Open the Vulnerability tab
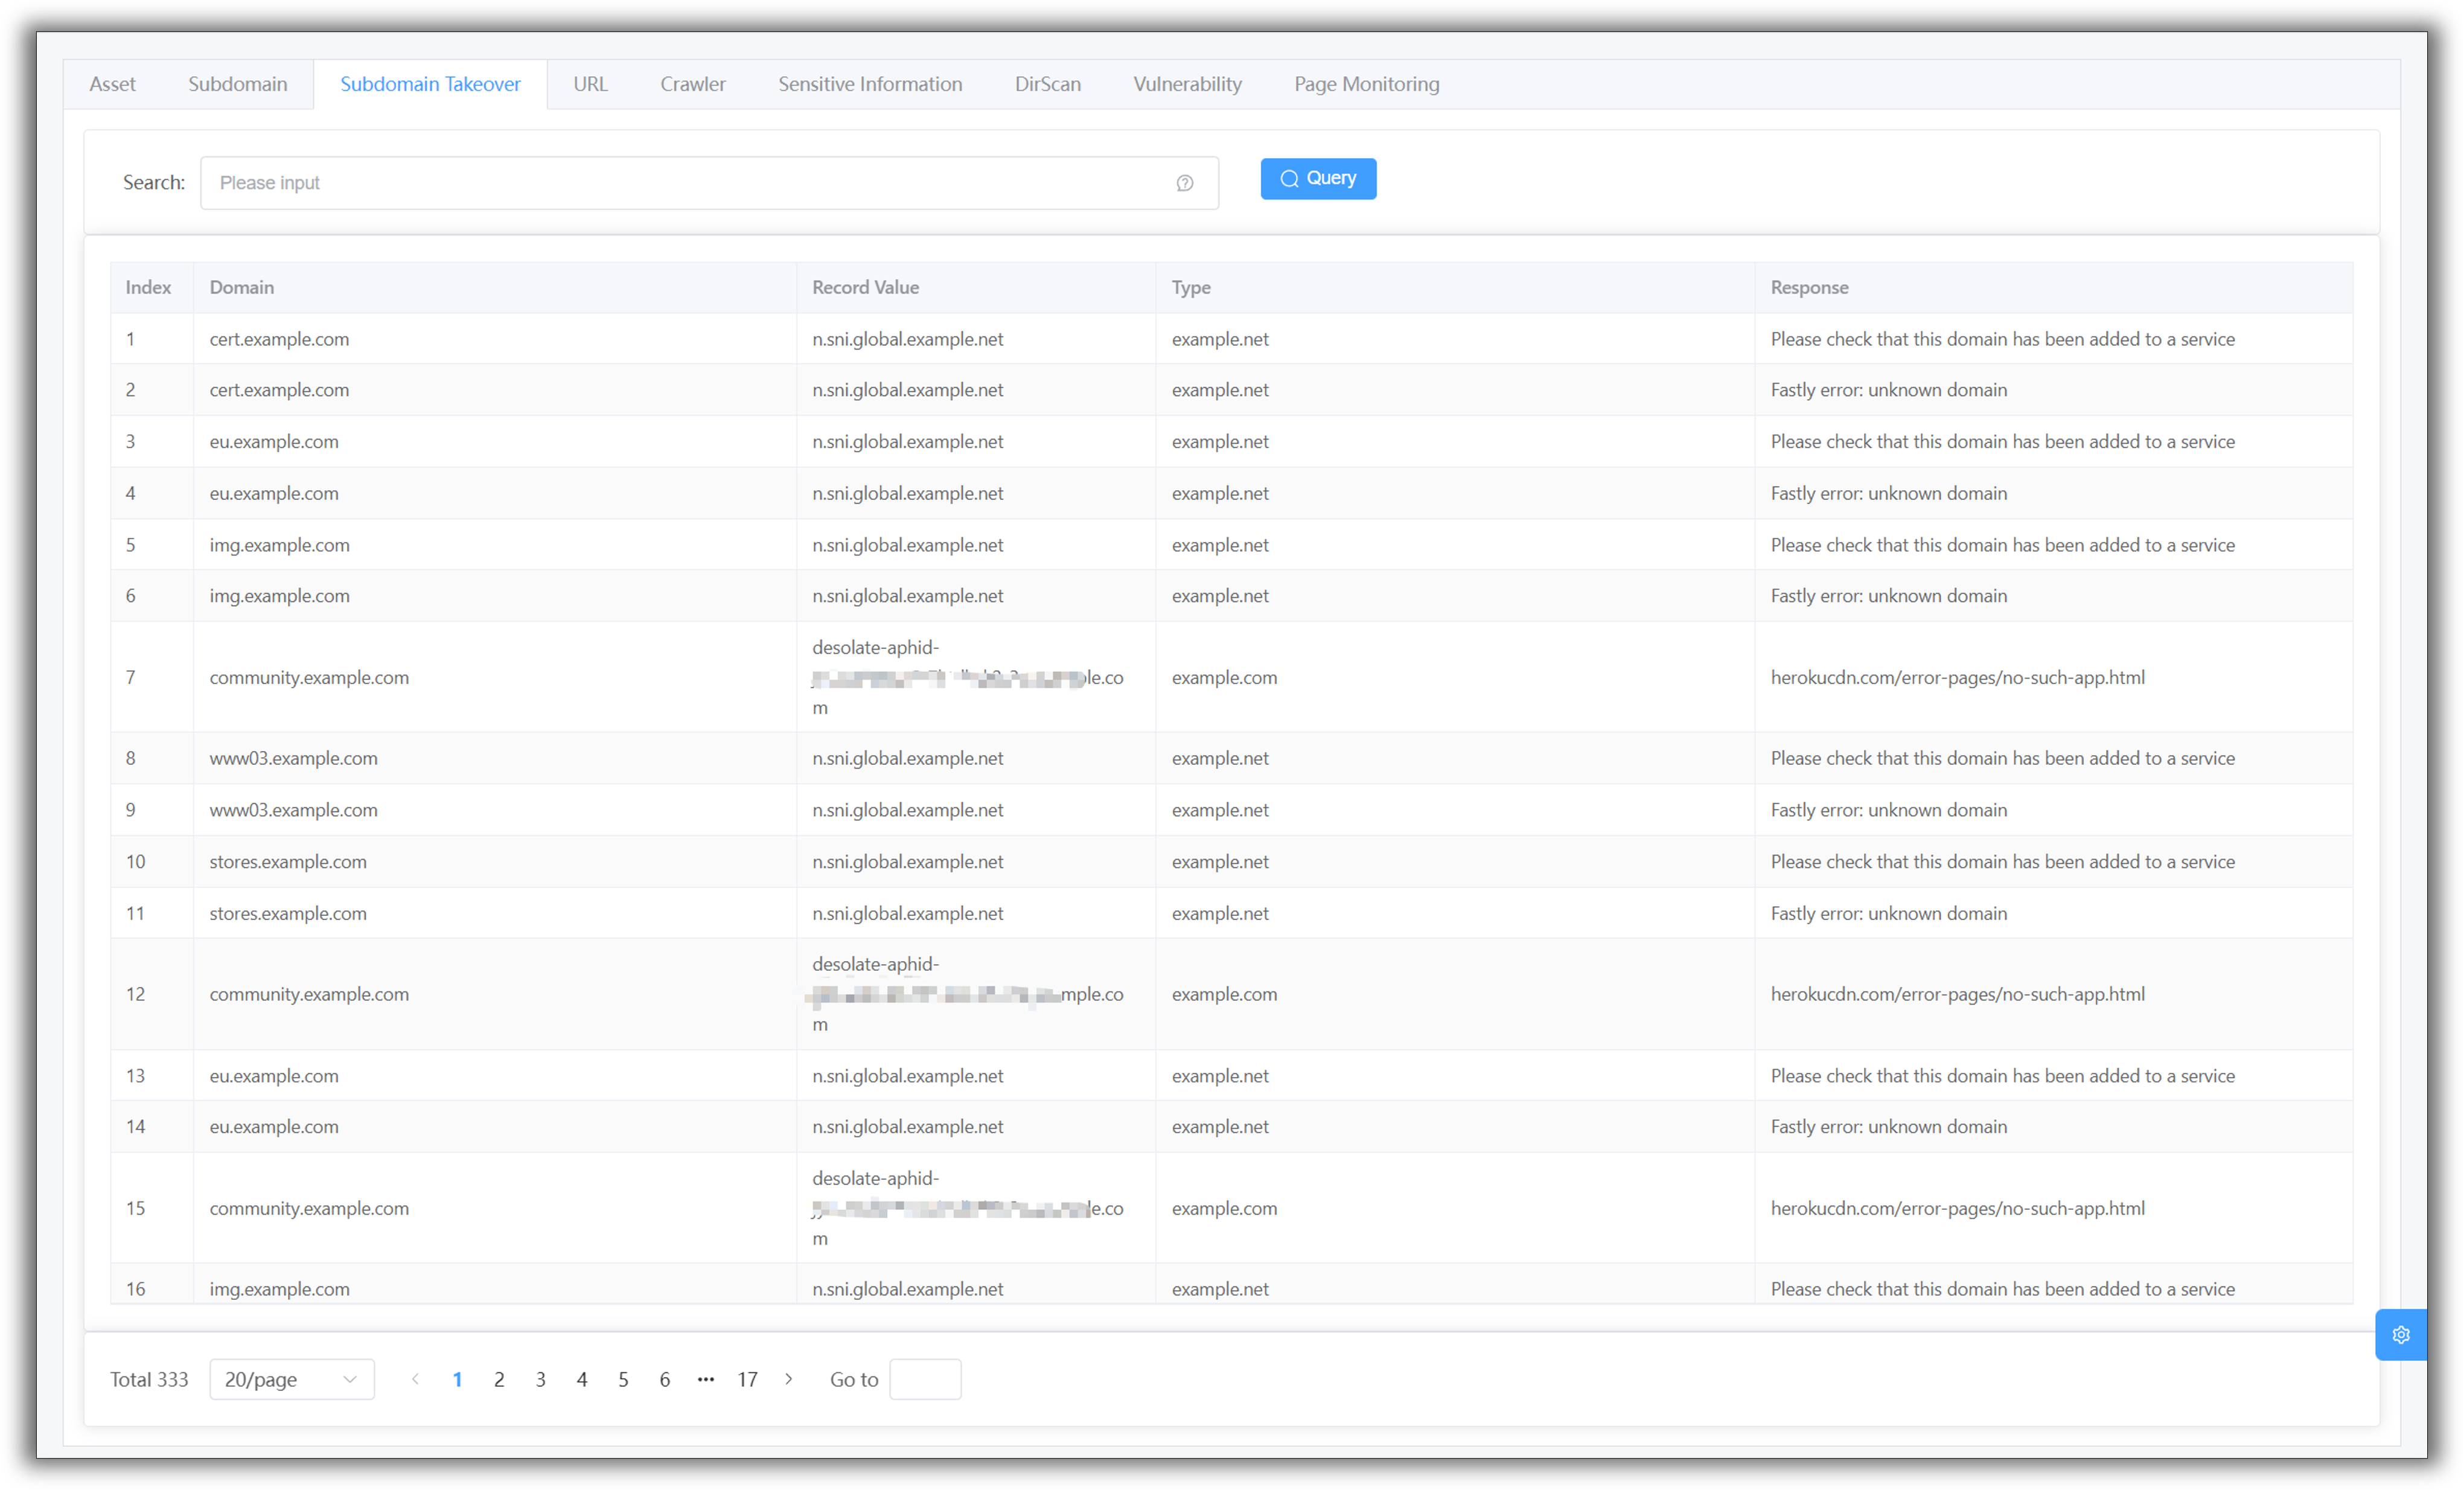The image size is (2464, 1490). pyautogui.click(x=1187, y=84)
